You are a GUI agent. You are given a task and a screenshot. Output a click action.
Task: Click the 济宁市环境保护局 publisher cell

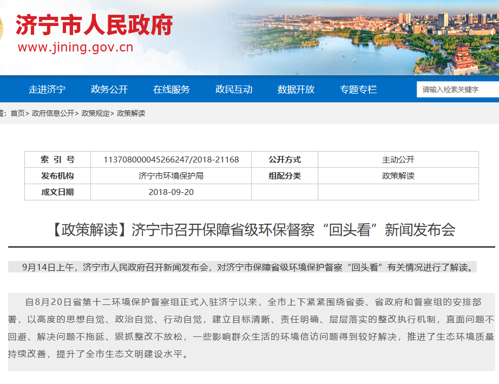[171, 176]
